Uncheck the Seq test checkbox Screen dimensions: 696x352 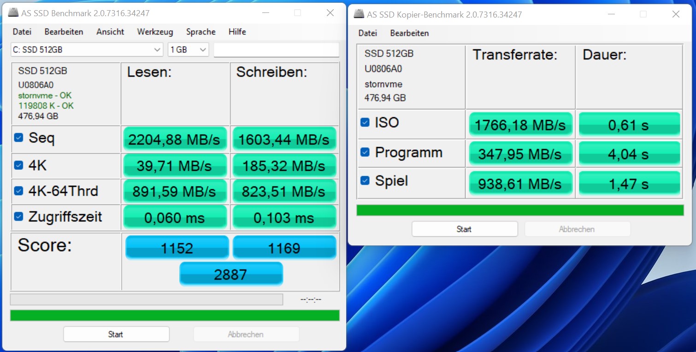click(18, 137)
